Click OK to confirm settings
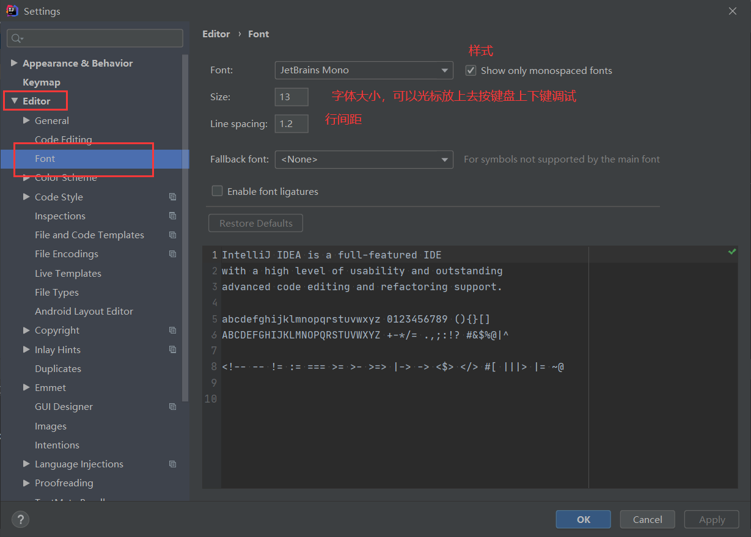The image size is (751, 537). [584, 519]
